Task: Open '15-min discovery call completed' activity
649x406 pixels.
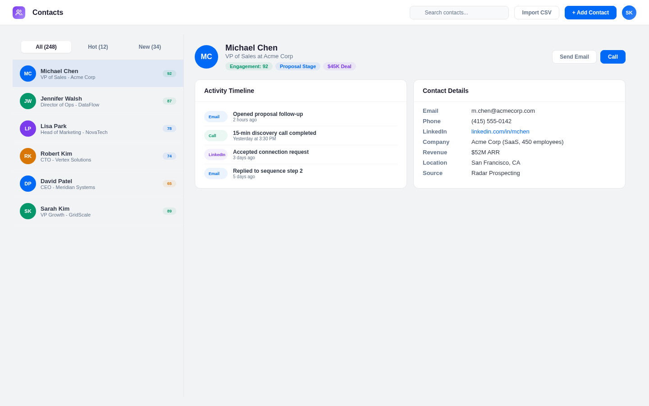Action: tap(301, 136)
